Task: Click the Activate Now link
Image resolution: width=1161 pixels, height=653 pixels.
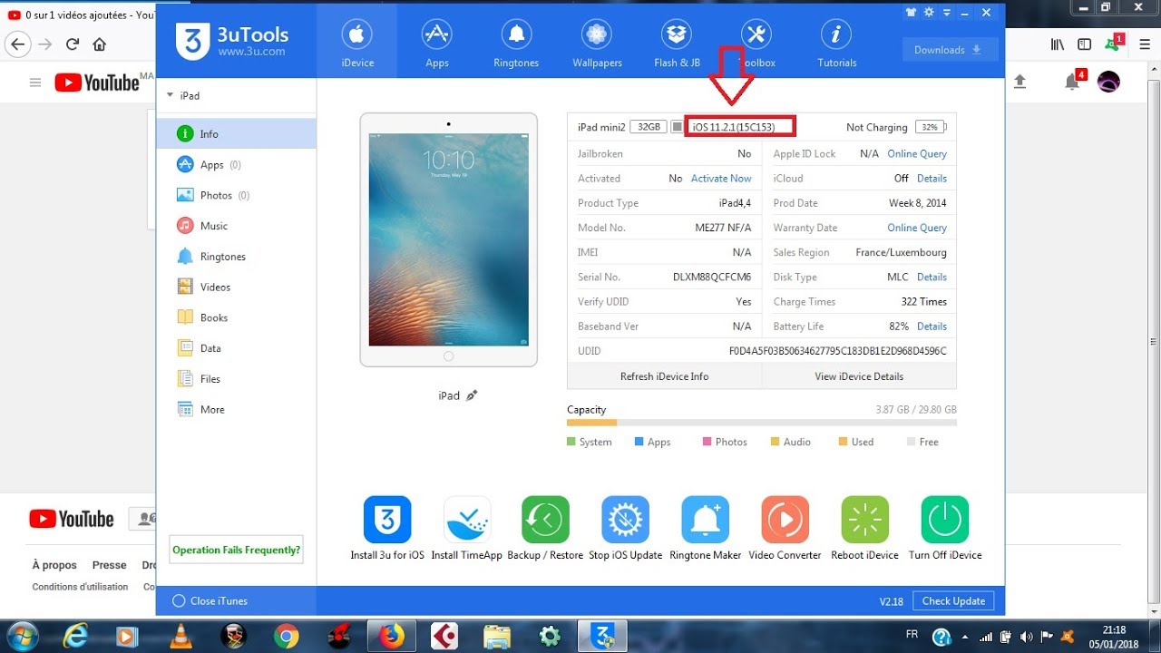Action: point(721,179)
